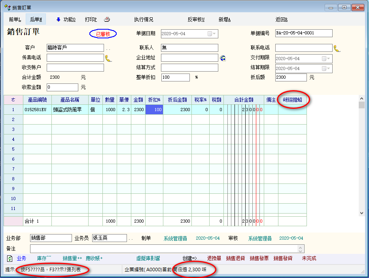Click the phone icon beside 传真电话 field
Viewport: 369px width, 278px height.
(x=108, y=58)
